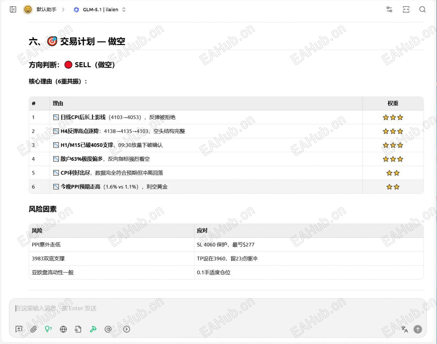Click the star rating in row 1
Screen dimensions: 437x344
(393, 117)
